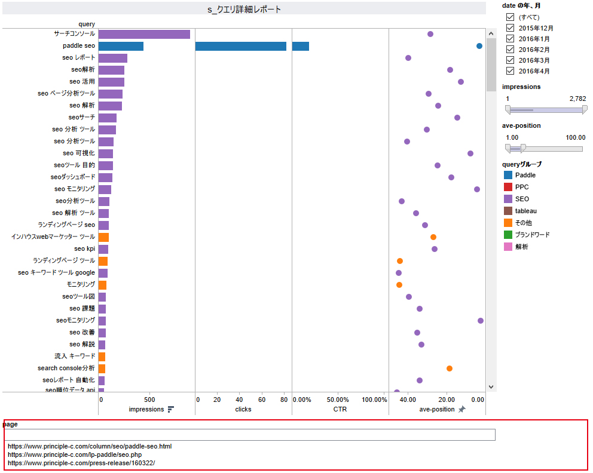Click the paddle seo impressions bar
The height and width of the screenshot is (473, 593).
[x=121, y=46]
